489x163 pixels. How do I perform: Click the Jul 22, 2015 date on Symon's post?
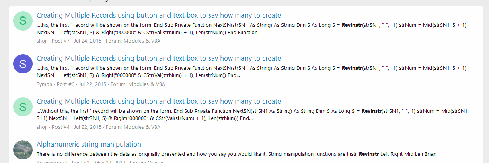92,84
